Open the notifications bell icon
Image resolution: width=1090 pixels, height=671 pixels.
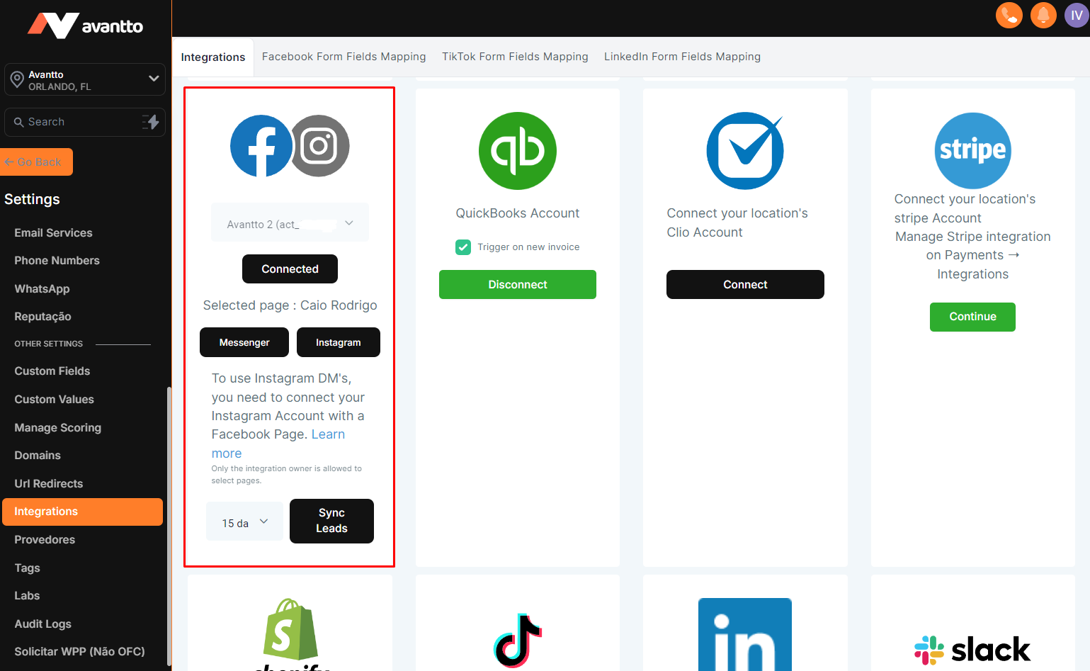tap(1043, 15)
